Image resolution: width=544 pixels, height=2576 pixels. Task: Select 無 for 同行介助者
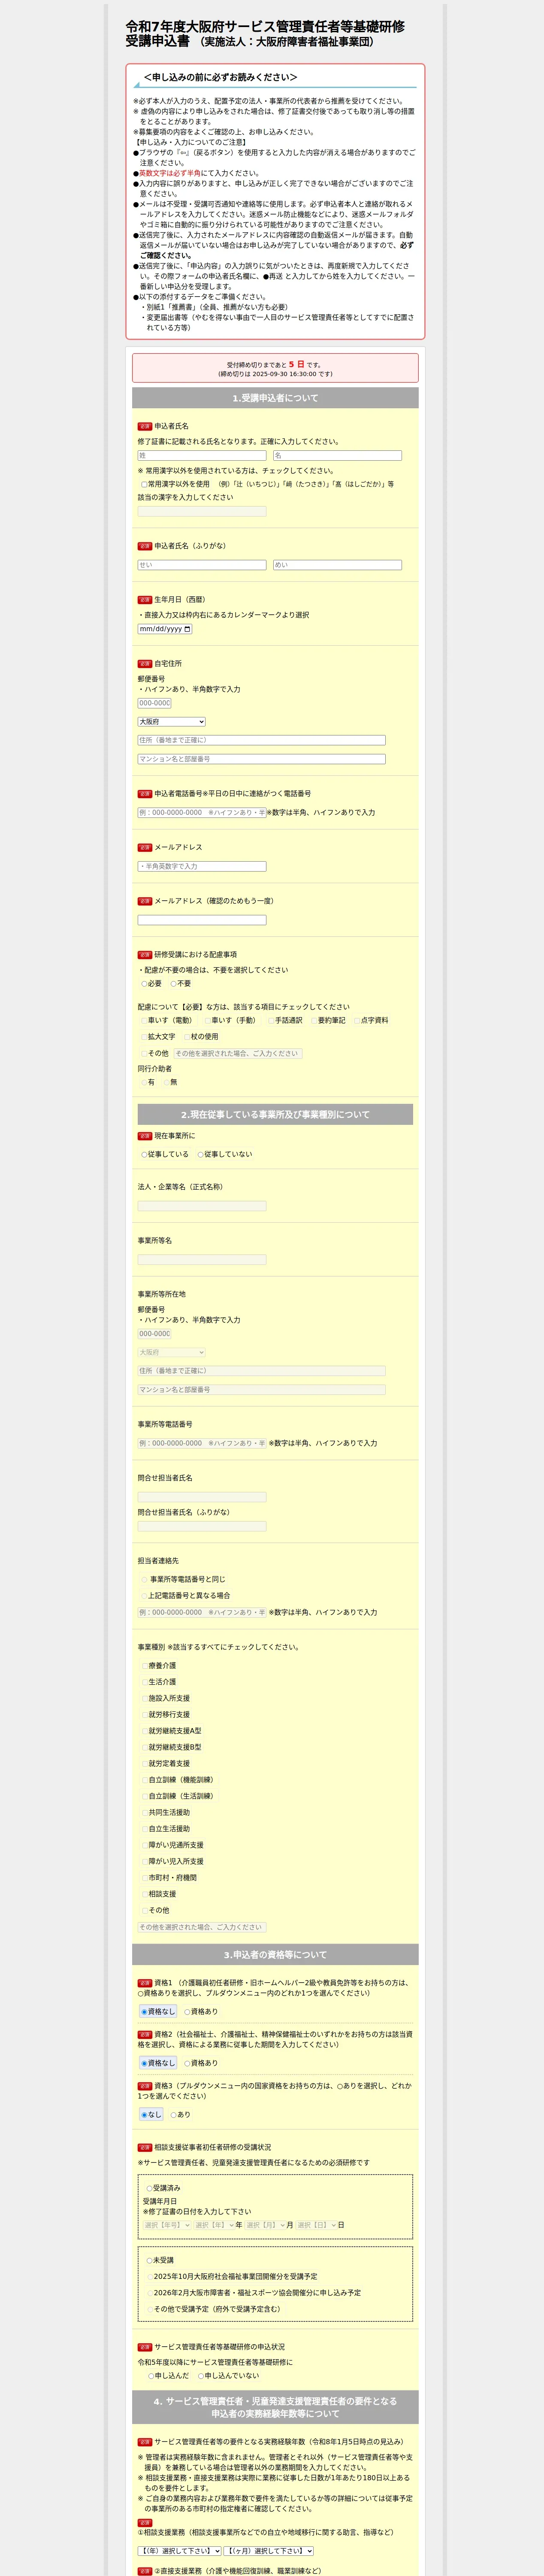click(167, 1082)
